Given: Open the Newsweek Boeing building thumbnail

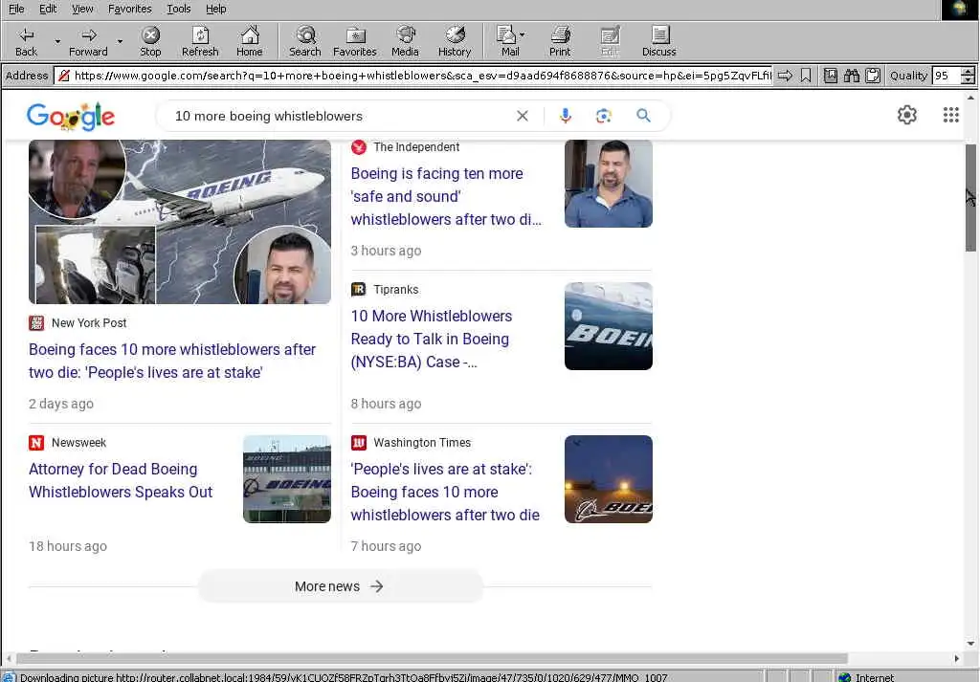Looking at the screenshot, I should [x=287, y=479].
